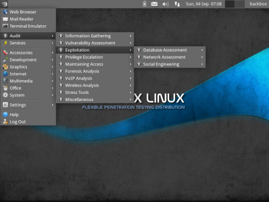Expand the Settings submenu arrow
269x202 pixels.
pyautogui.click(x=53, y=105)
